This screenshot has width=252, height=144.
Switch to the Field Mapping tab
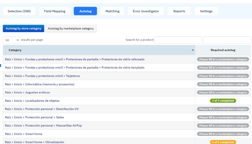click(54, 11)
